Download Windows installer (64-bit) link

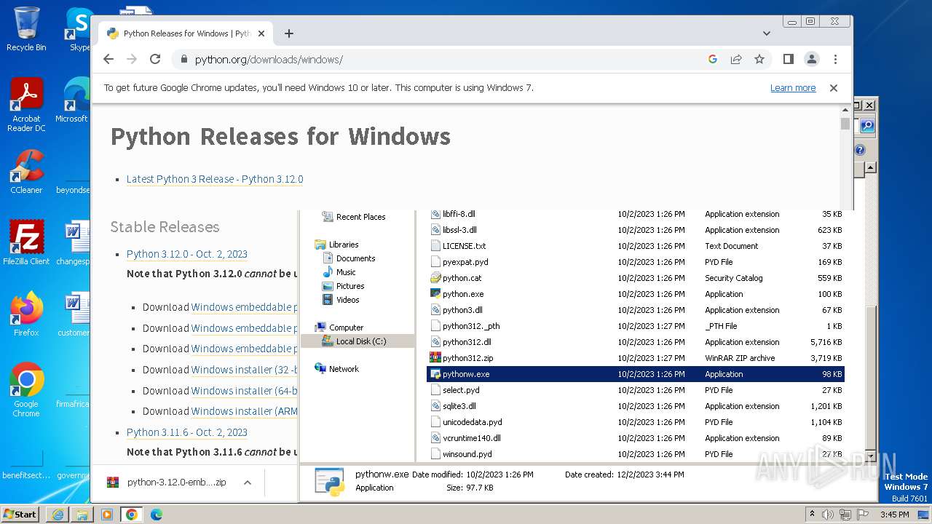[244, 391]
